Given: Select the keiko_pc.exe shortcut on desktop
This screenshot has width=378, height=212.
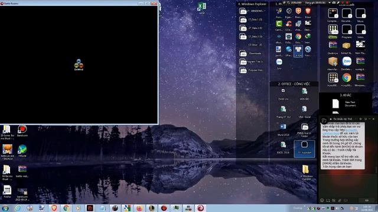Looking at the screenshot, I should click(7, 152).
